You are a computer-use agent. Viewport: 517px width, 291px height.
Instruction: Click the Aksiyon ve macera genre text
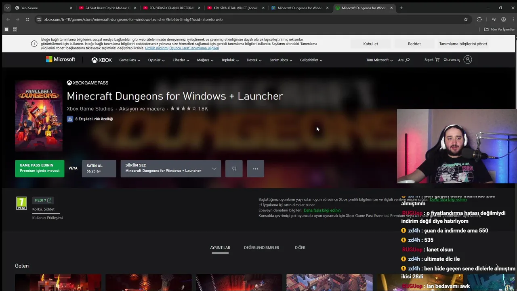click(x=142, y=109)
